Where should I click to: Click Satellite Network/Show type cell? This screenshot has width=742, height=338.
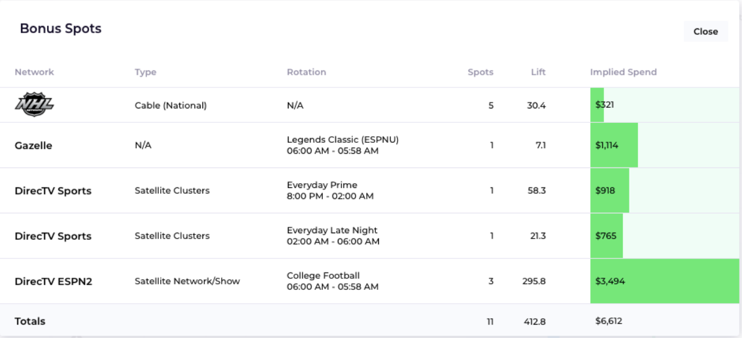coord(187,281)
